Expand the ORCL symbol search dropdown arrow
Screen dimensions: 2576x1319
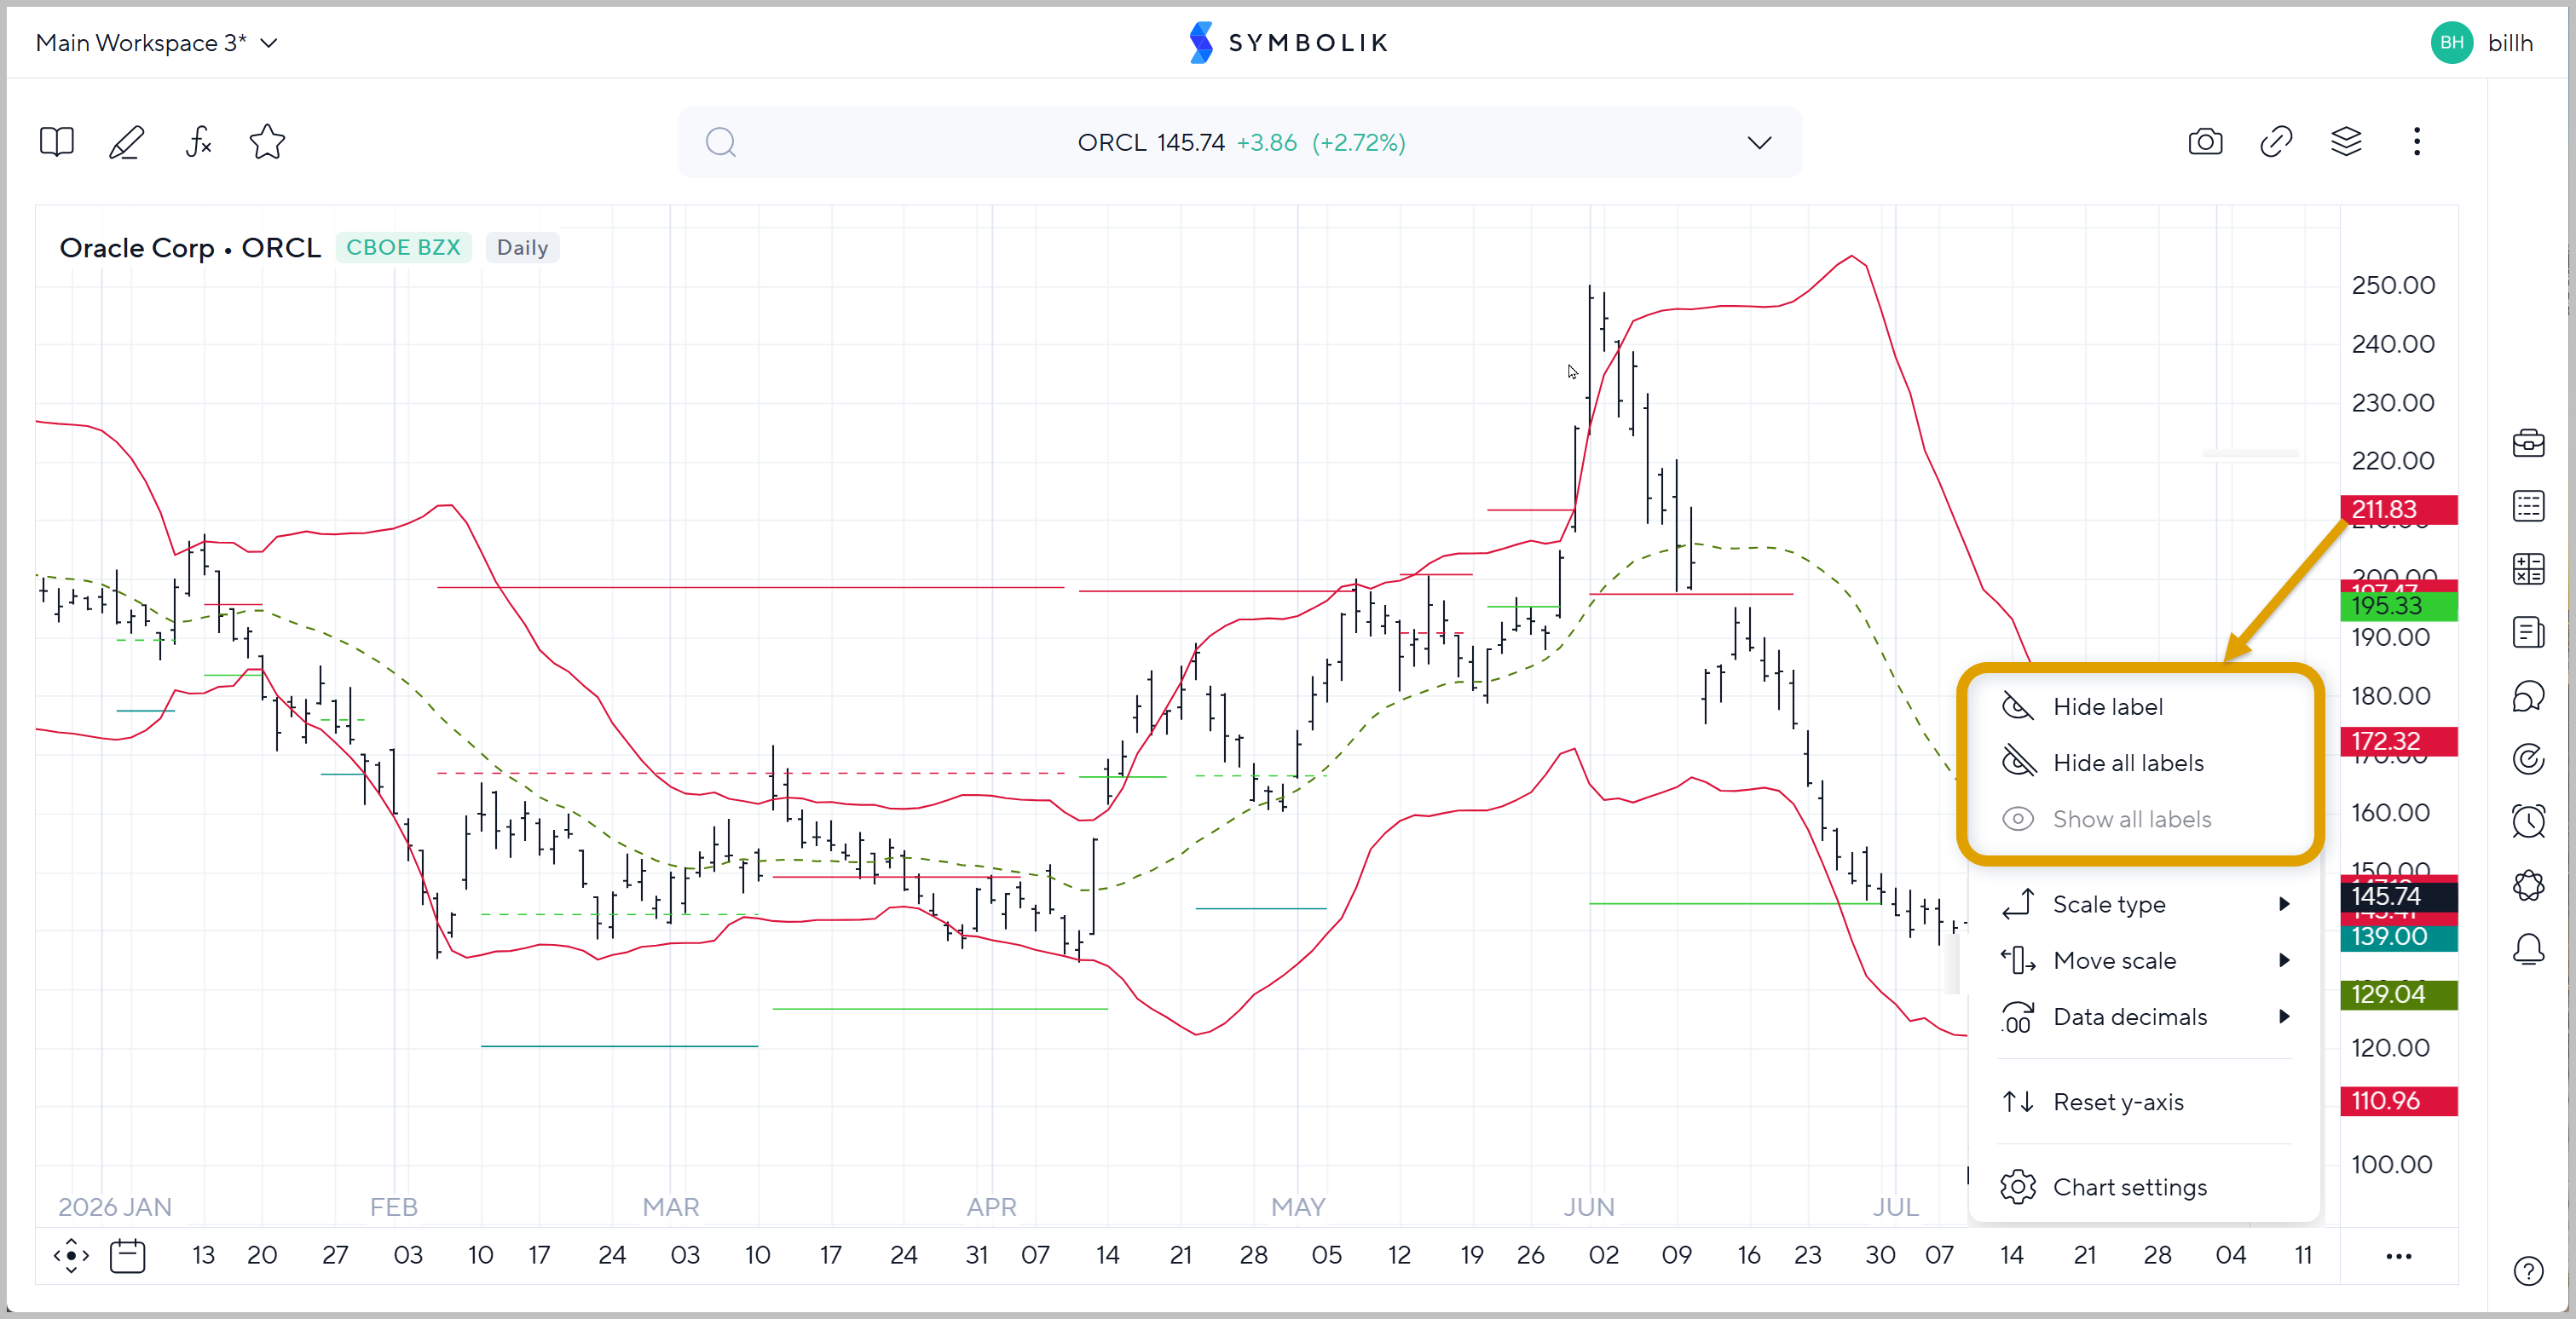1759,142
